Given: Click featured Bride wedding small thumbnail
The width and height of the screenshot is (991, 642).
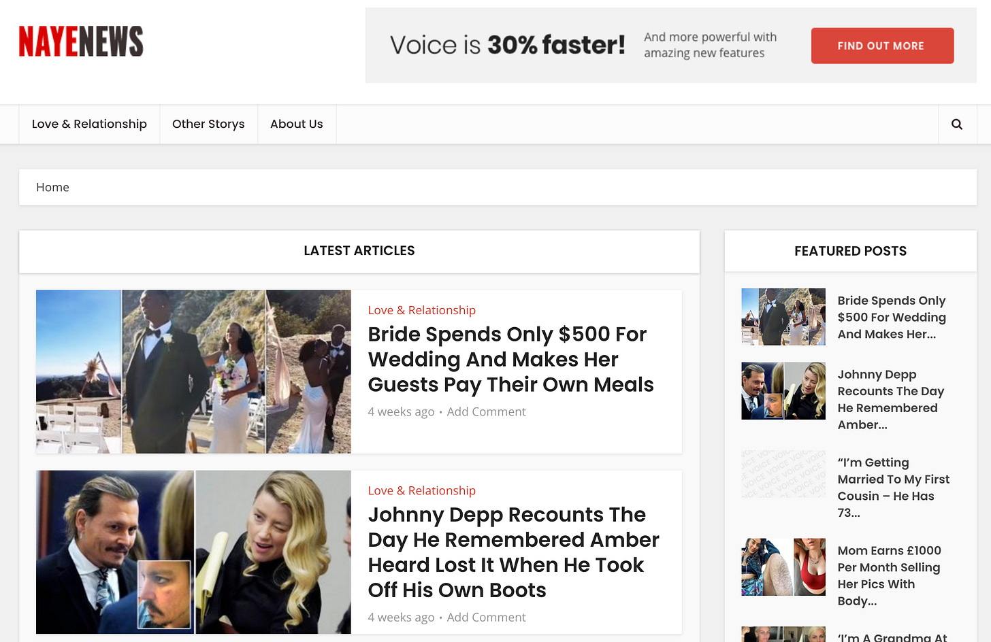Looking at the screenshot, I should point(783,317).
